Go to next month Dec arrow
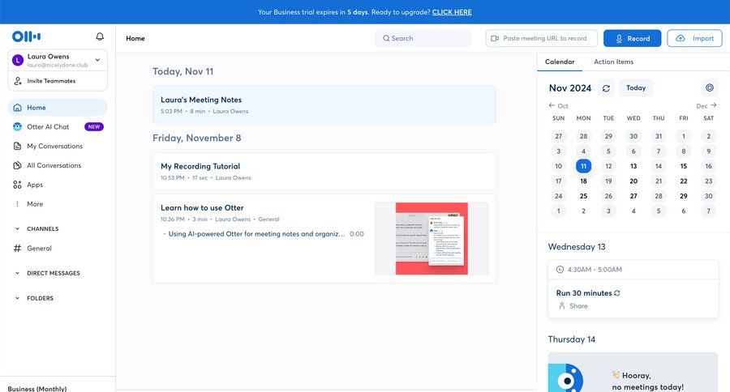Viewport: 730px width, 392px height. [x=714, y=105]
